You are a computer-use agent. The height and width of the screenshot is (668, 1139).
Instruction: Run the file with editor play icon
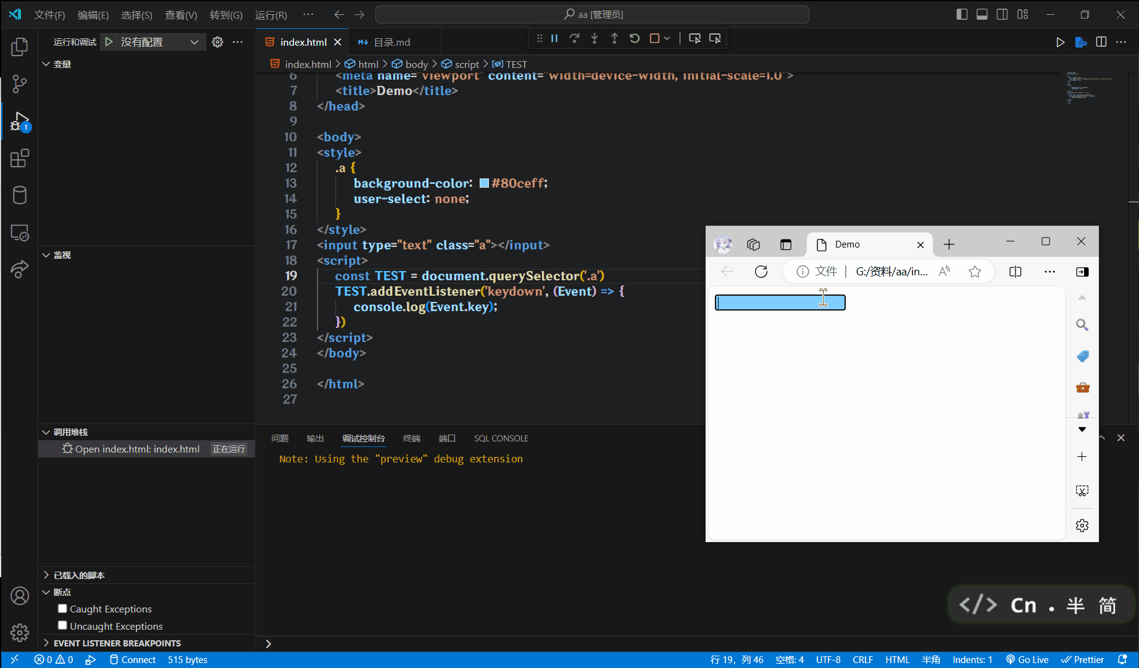1060,42
